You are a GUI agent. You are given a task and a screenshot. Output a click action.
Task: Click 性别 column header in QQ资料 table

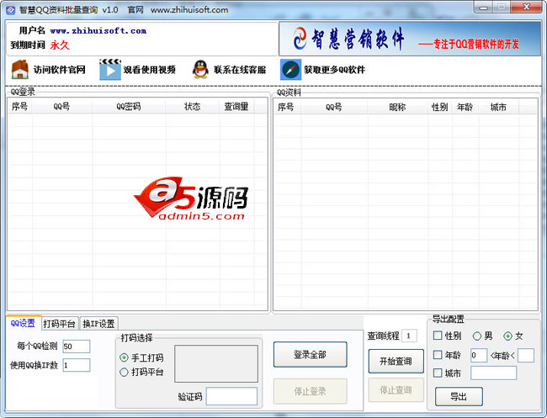[439, 107]
